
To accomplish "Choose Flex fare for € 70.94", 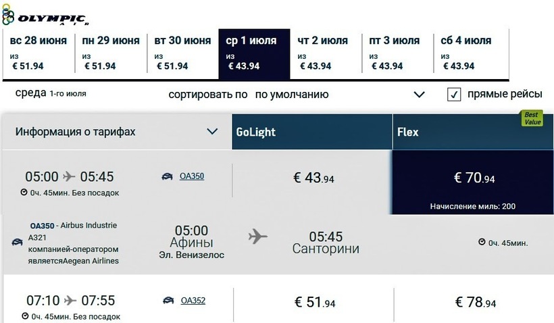I will 474,178.
